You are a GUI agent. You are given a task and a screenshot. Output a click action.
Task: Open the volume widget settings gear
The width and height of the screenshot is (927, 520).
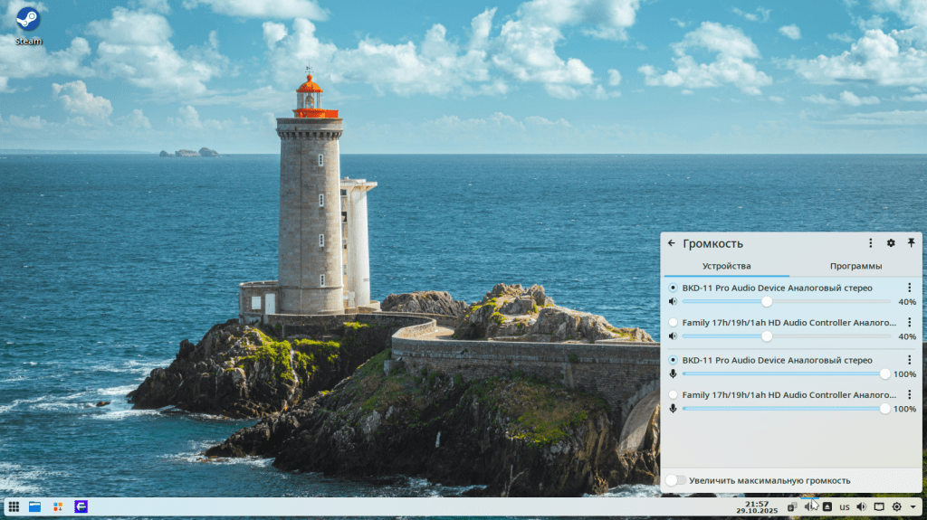(x=891, y=243)
